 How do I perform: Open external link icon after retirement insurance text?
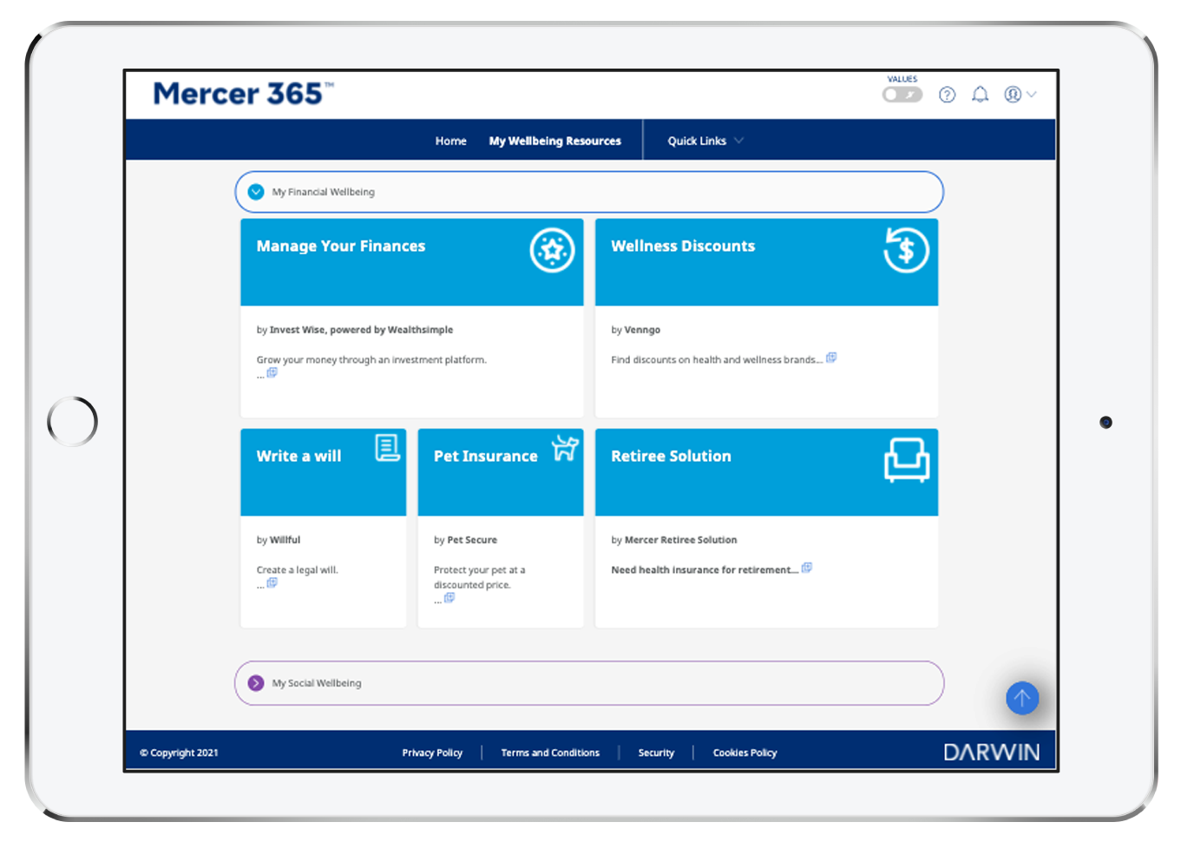pyautogui.click(x=807, y=568)
